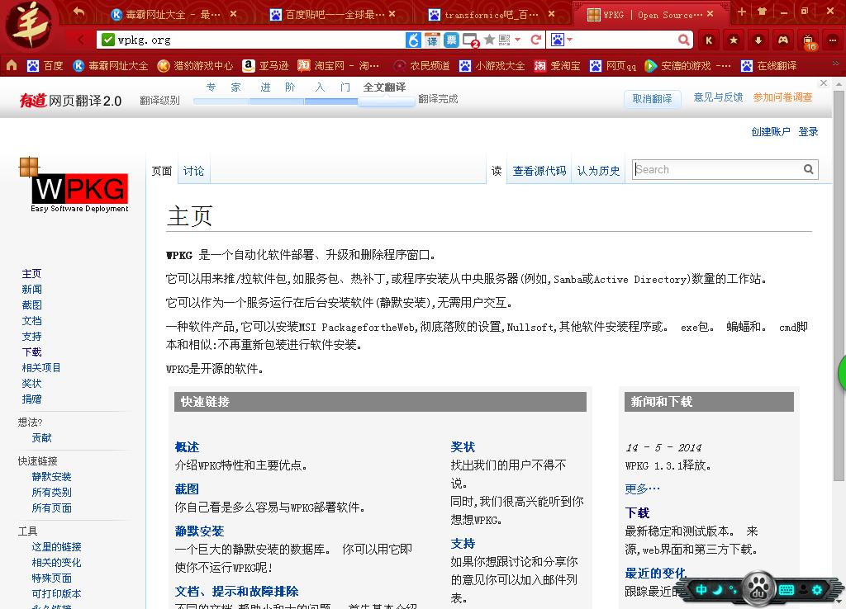Viewport: 846px width, 609px height.
Task: Open 概述 overview quick link
Action: pos(187,446)
